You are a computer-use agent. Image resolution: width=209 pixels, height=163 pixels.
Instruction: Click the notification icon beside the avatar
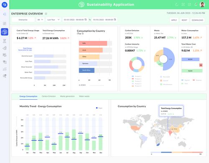[x=196, y=5]
